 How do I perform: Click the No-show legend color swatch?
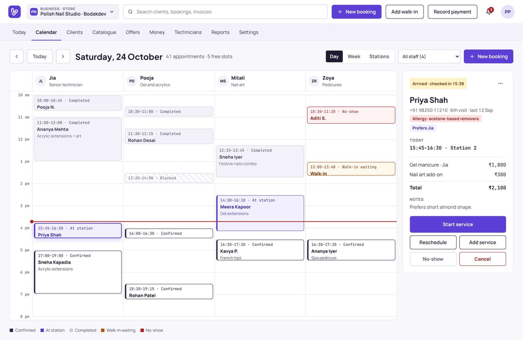point(142,330)
